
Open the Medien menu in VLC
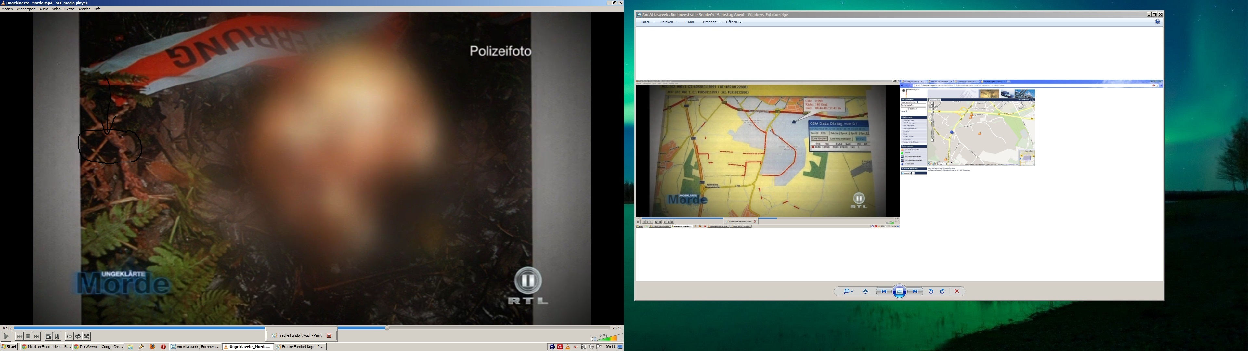pyautogui.click(x=7, y=9)
